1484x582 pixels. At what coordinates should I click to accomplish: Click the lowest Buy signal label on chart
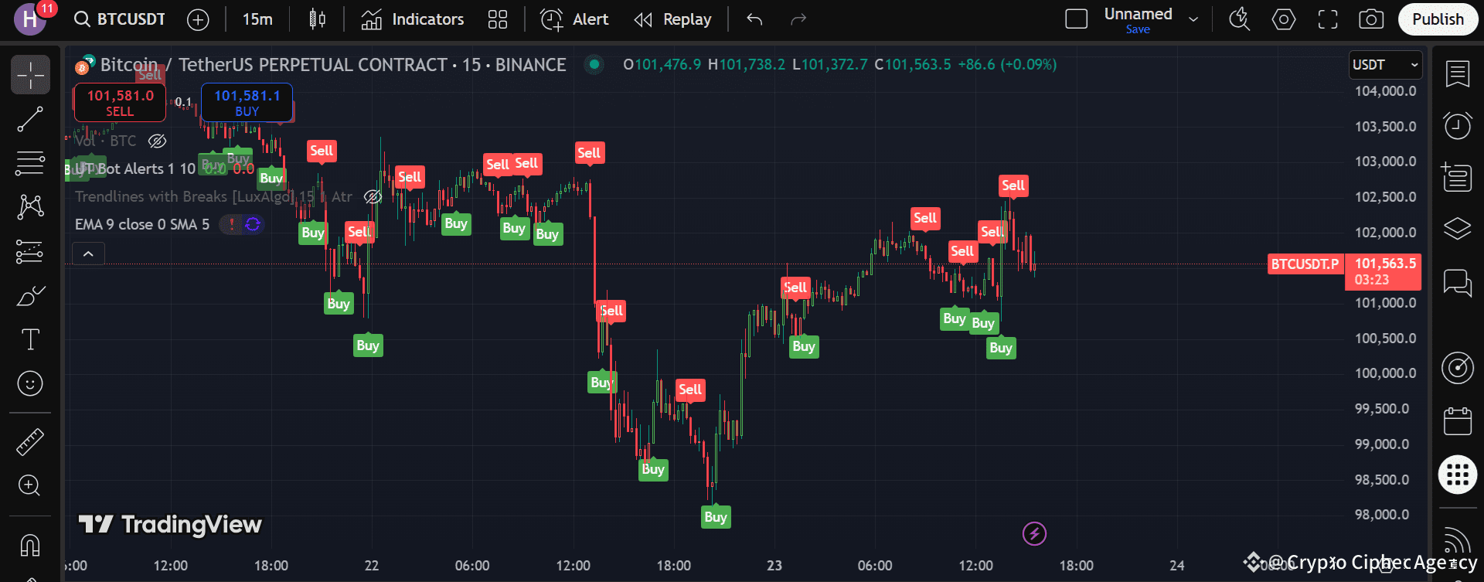(716, 517)
